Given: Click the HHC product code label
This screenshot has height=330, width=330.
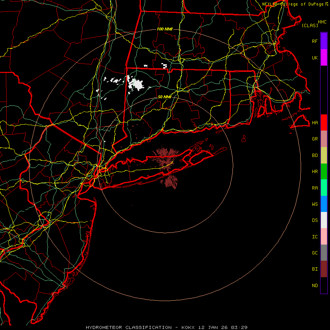Looking at the screenshot, I should click(x=322, y=22).
